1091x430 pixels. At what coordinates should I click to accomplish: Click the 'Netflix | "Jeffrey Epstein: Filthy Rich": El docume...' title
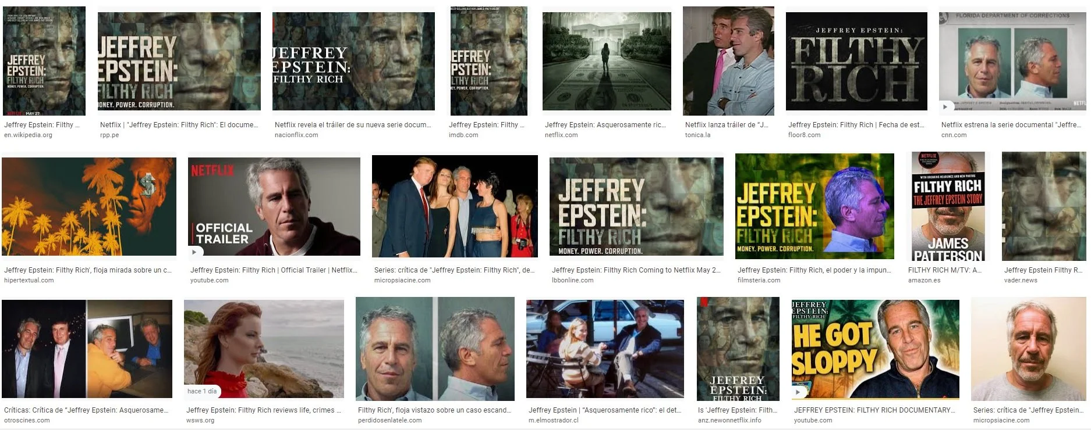coord(179,125)
